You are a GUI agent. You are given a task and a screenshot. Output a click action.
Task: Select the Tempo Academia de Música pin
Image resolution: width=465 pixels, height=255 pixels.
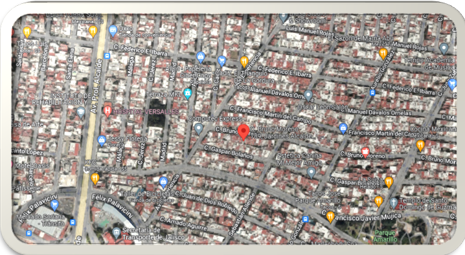pos(444,49)
